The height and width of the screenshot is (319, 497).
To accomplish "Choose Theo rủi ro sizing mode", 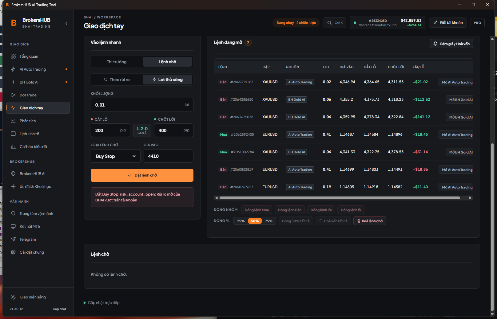I will click(x=117, y=80).
